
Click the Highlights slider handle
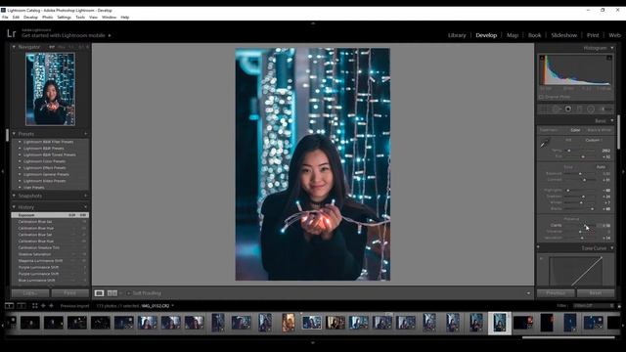pos(567,190)
